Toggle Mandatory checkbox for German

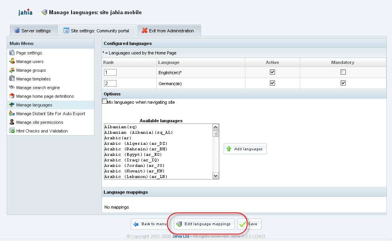point(343,83)
